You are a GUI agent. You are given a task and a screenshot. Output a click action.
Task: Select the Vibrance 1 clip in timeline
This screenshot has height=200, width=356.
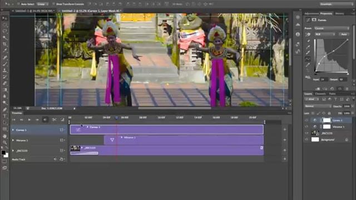(x=184, y=140)
